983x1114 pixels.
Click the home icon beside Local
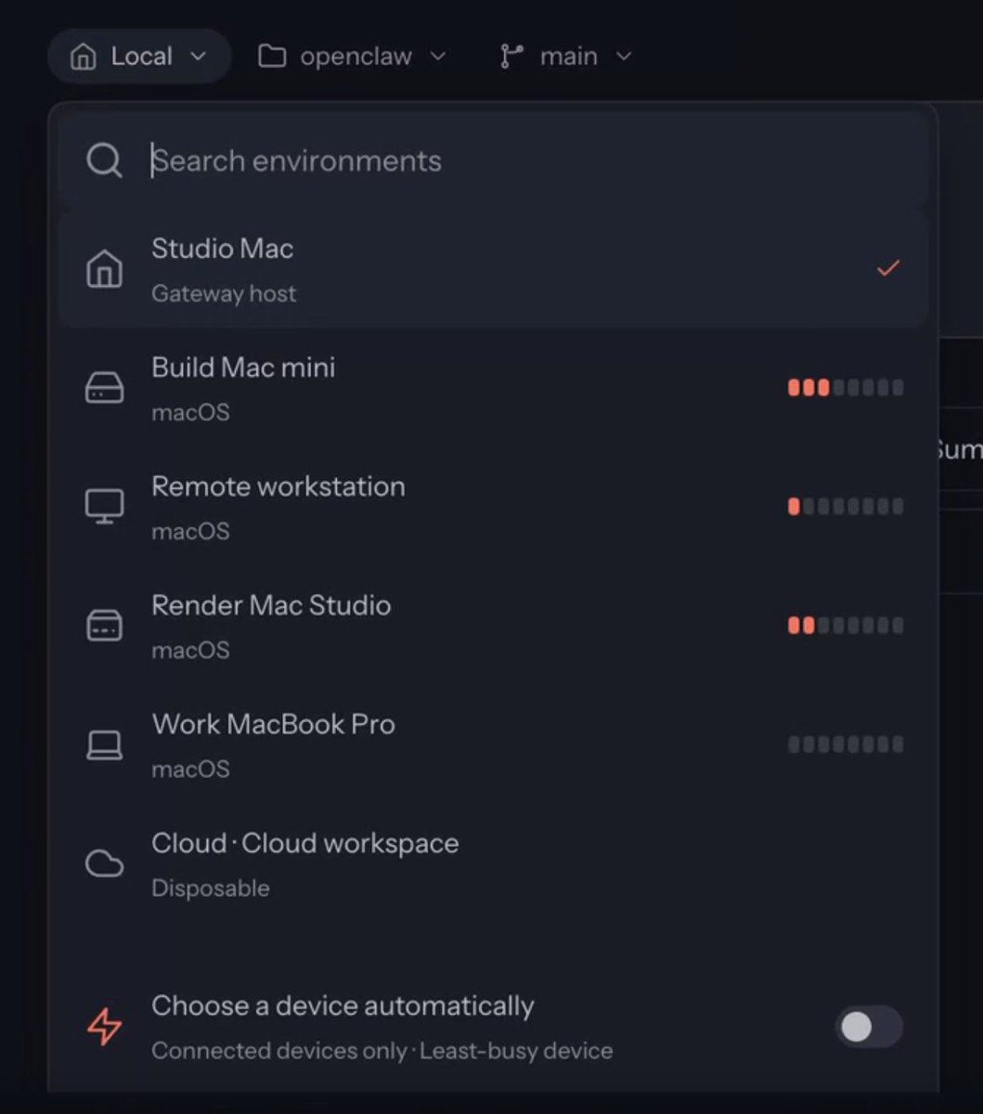[x=84, y=57]
